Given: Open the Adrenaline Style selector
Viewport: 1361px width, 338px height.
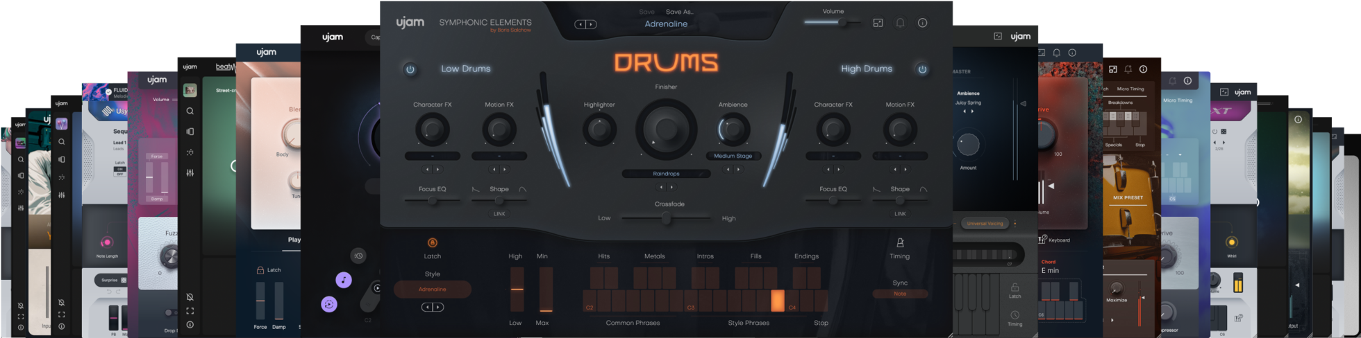Looking at the screenshot, I should 432,290.
